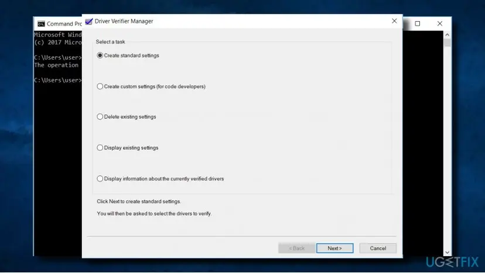
Task: Close the Driver Verifier Manager dialog
Action: coord(394,21)
